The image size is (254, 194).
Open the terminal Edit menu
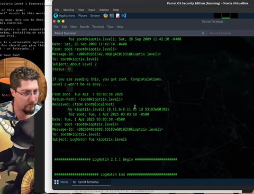(x=64, y=27)
